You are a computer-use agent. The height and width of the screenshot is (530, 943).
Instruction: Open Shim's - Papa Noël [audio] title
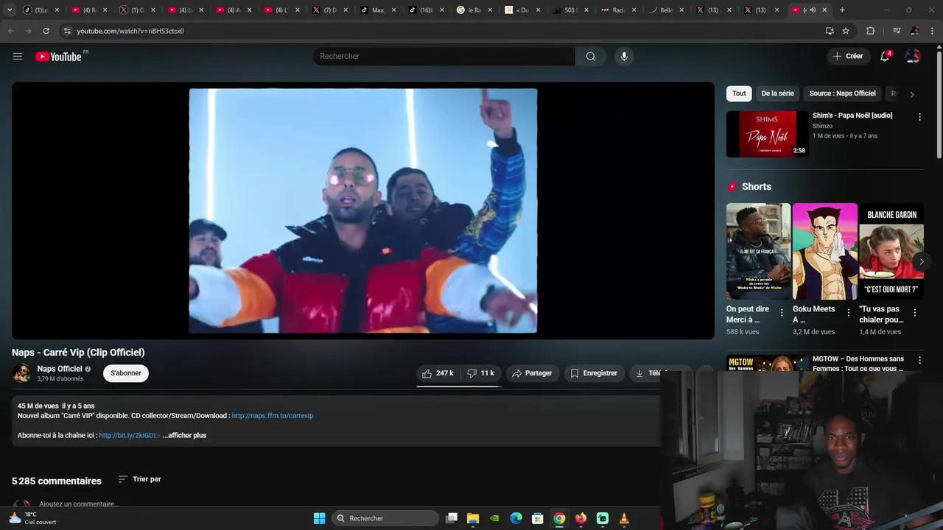click(x=852, y=116)
